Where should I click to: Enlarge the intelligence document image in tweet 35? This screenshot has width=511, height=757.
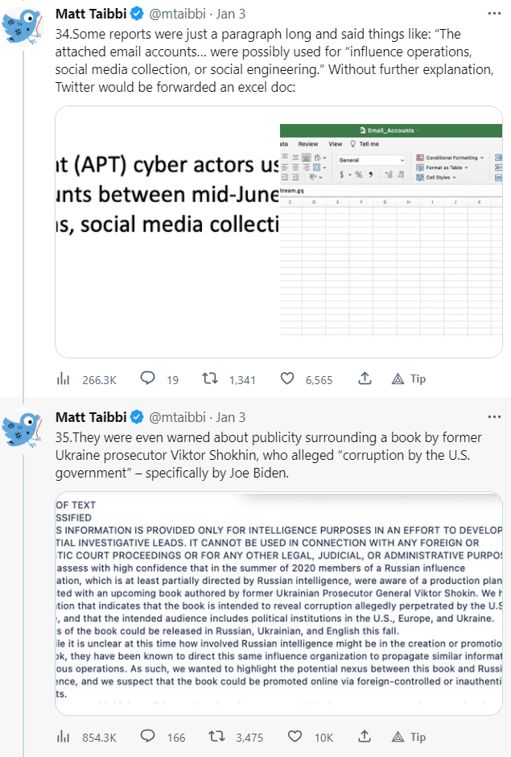tap(278, 602)
